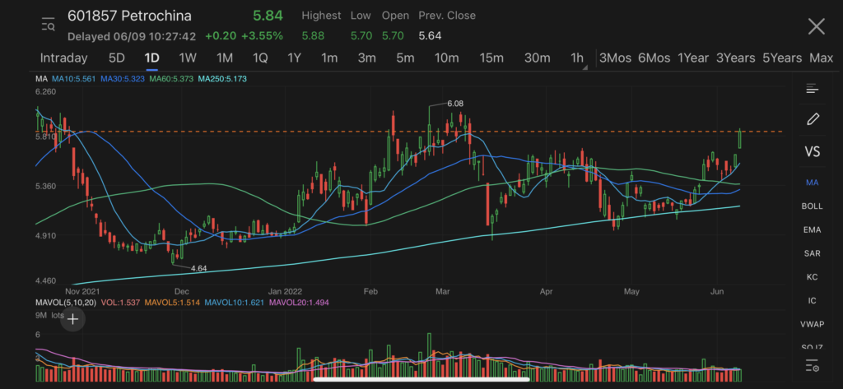
Task: Enable the SAR indicator
Action: pos(812,253)
